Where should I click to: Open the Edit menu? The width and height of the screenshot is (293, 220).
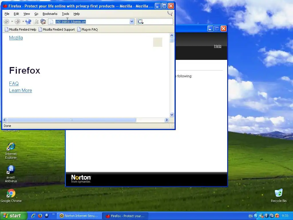16,14
